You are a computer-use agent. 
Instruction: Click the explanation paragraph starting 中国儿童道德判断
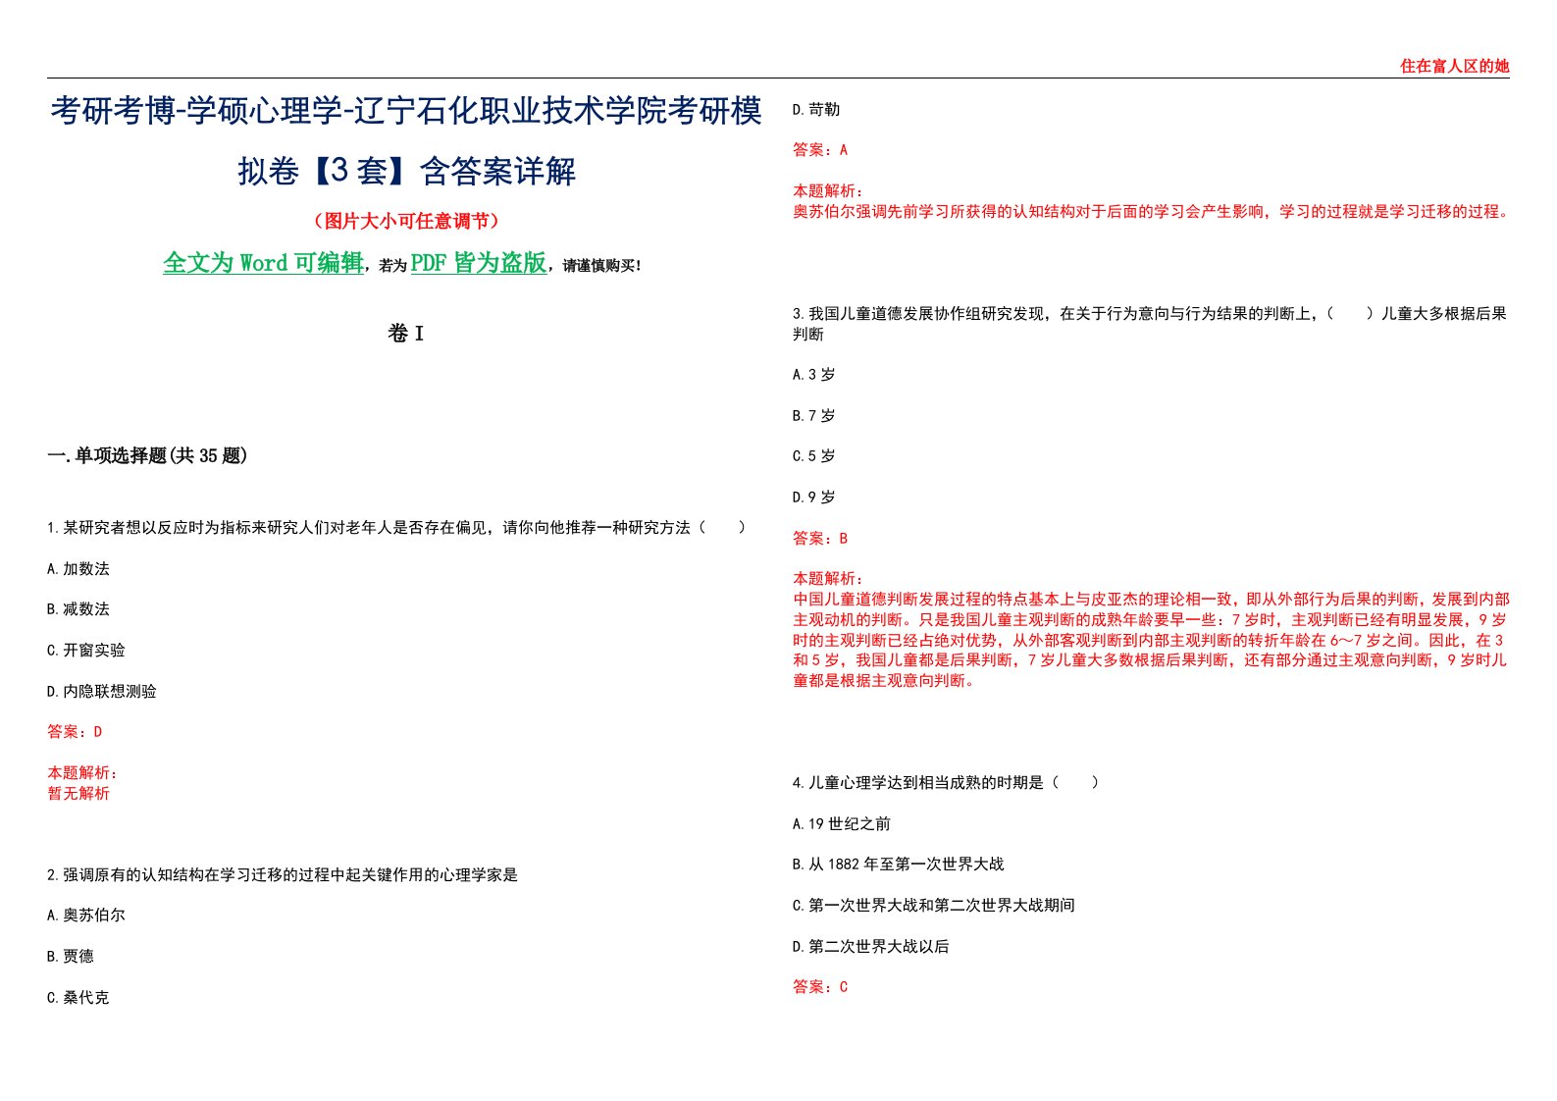(x=1152, y=640)
